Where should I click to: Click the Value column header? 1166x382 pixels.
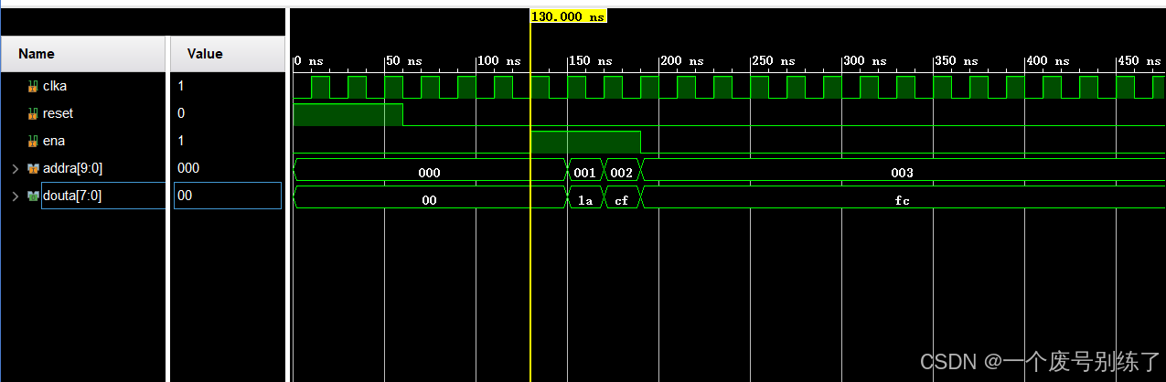[x=229, y=54]
